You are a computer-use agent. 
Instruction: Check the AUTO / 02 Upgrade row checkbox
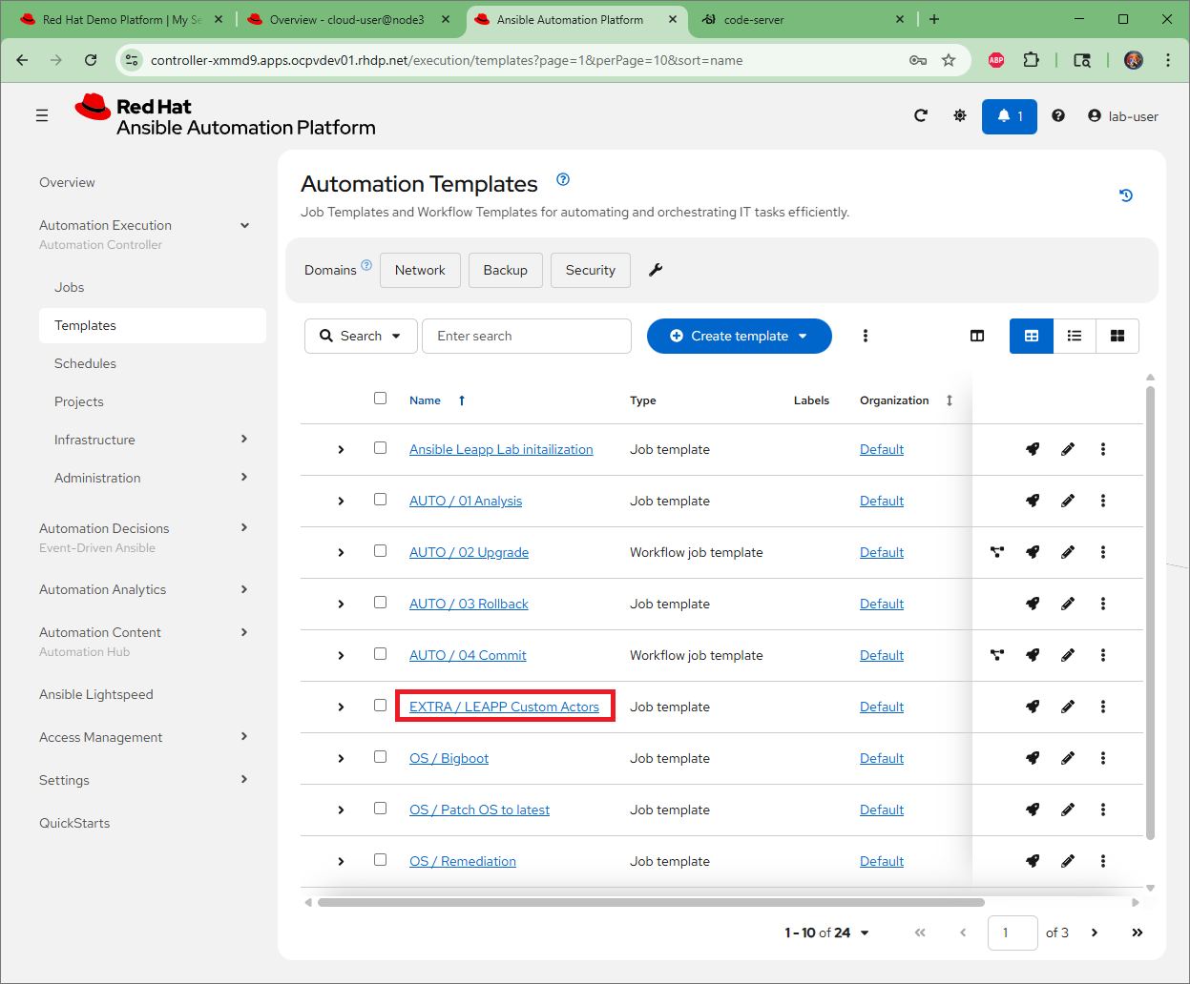[x=381, y=551]
